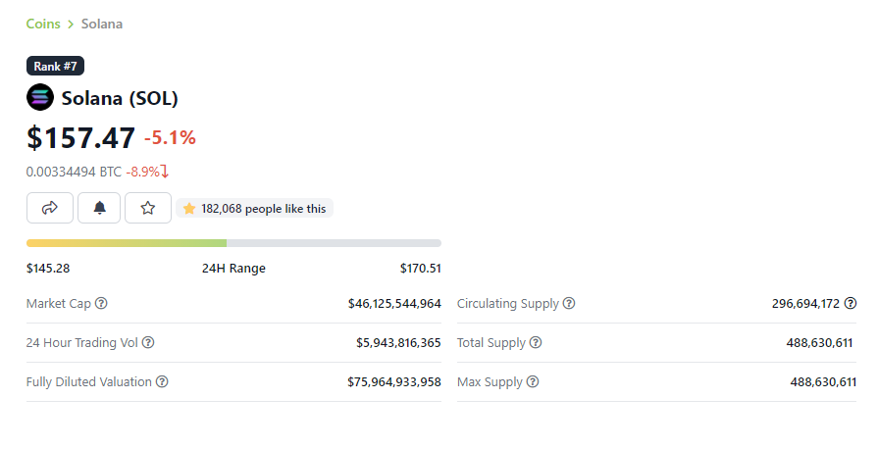Click the Solana (SOL) heading
Screen dimensions: 878x449
tap(120, 98)
